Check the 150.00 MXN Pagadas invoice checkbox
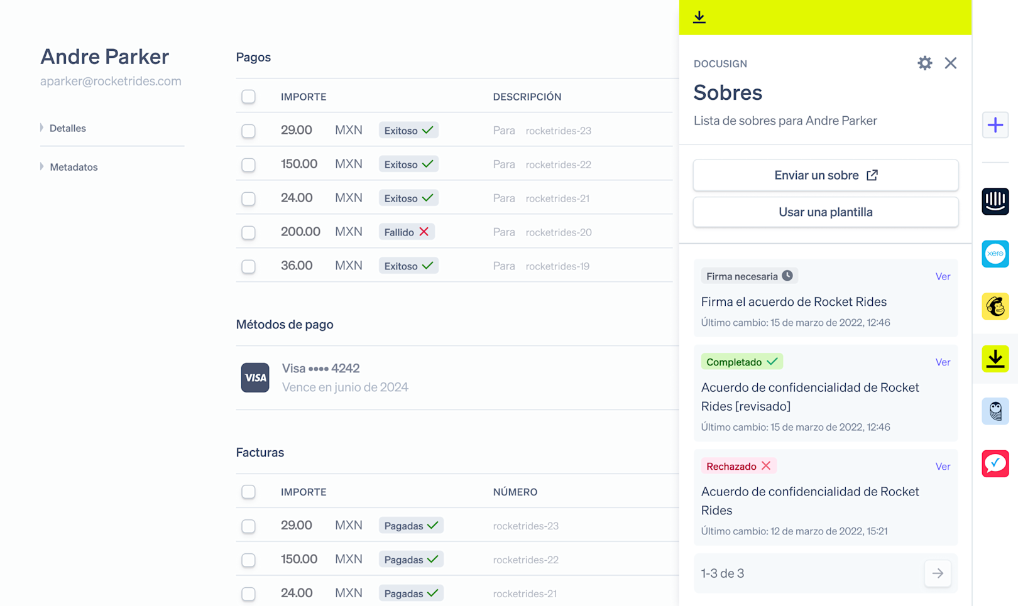This screenshot has height=606, width=1018. pos(248,560)
